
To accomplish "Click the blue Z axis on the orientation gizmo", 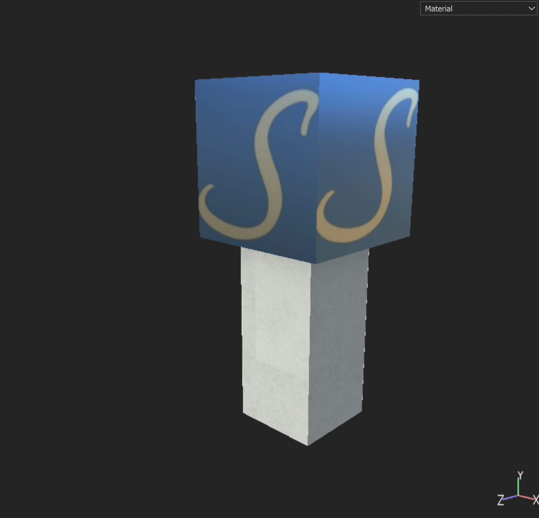I will coord(509,499).
